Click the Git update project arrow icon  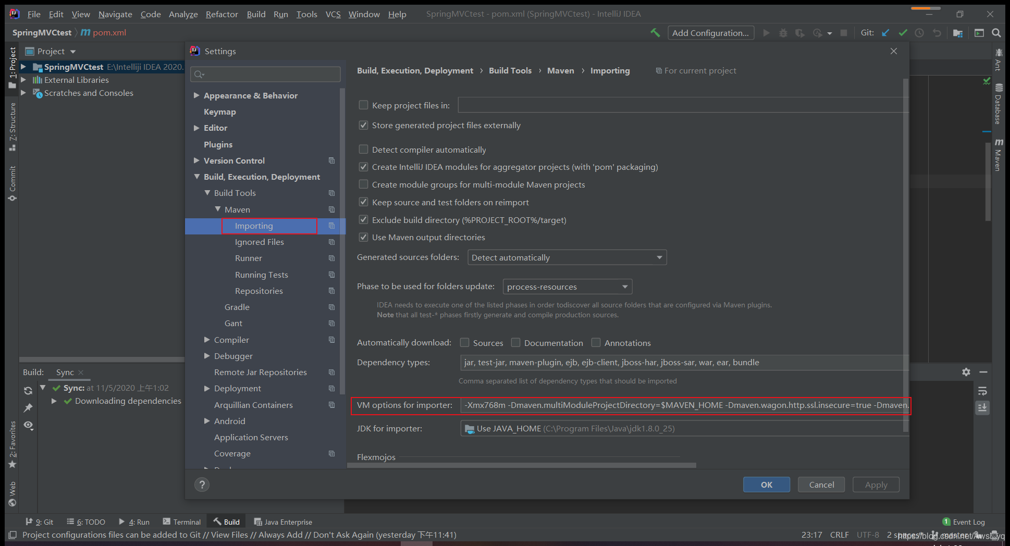(885, 33)
